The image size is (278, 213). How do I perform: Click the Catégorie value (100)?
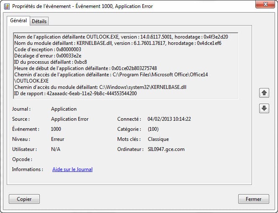click(x=153, y=129)
